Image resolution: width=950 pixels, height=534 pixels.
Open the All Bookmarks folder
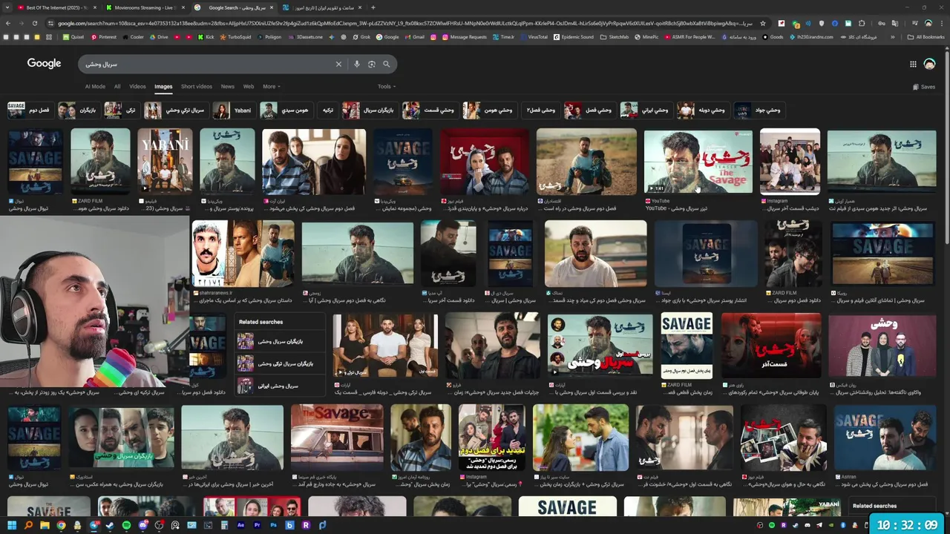coord(926,36)
